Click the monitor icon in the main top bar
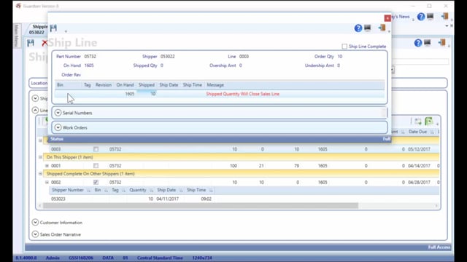Image resolution: width=467 pixels, height=262 pixels. pyautogui.click(x=431, y=17)
